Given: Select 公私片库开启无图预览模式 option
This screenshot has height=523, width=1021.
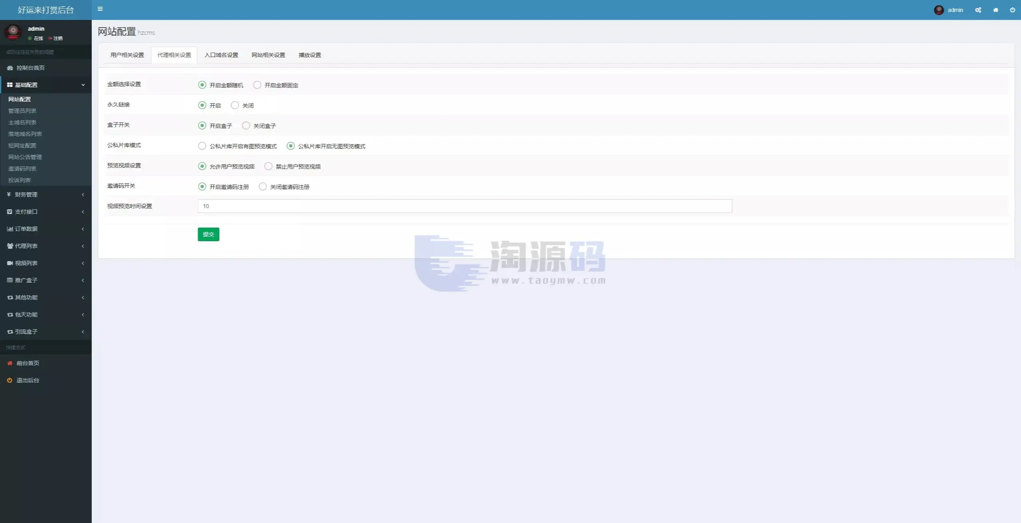Looking at the screenshot, I should point(291,146).
